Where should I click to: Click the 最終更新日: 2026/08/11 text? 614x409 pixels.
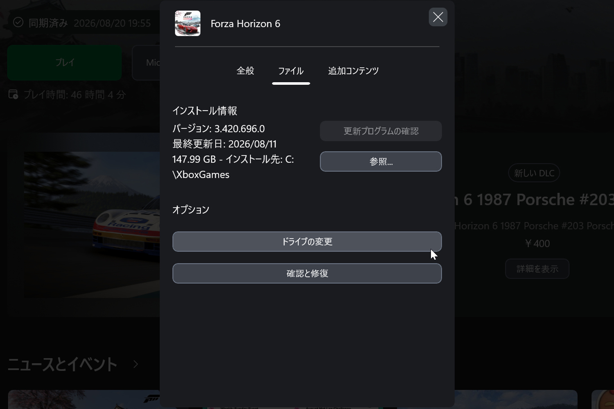[x=224, y=144]
